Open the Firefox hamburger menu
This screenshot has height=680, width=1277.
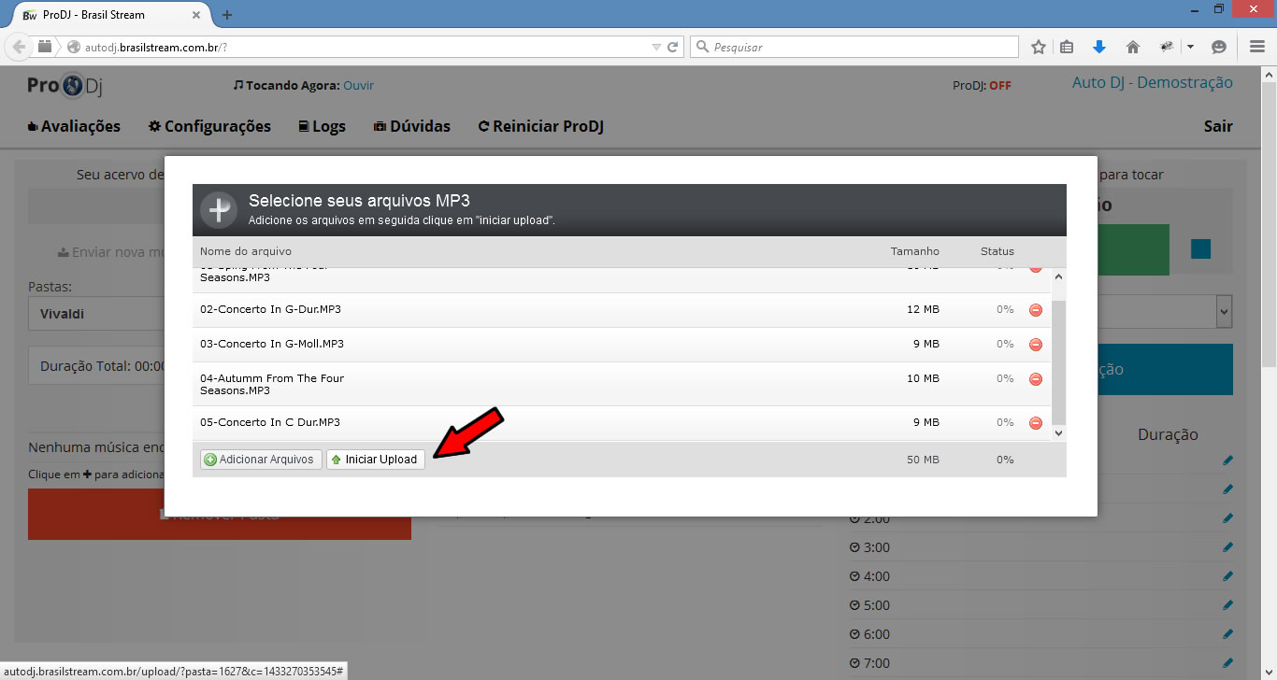[x=1257, y=47]
